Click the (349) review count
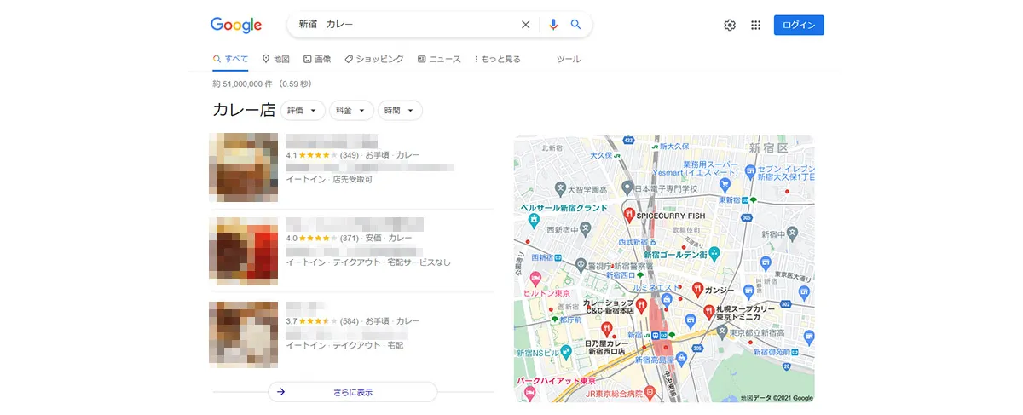 point(349,155)
